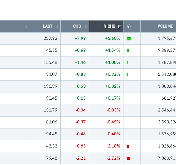
Task: Click the red bar for -2.72% row
Action: coord(128,158)
